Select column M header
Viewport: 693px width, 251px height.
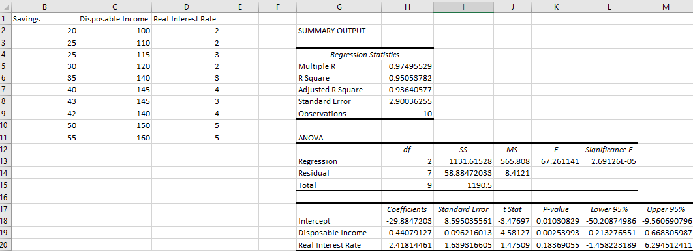666,7
